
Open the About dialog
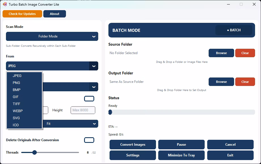(55, 14)
